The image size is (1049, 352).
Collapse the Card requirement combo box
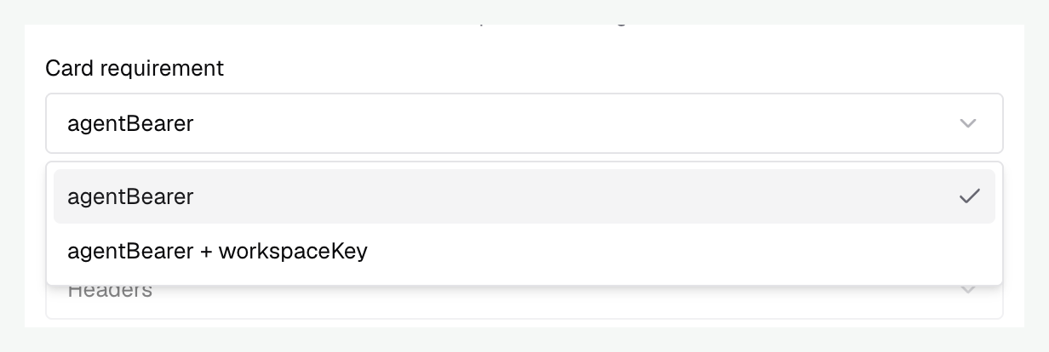pyautogui.click(x=524, y=123)
